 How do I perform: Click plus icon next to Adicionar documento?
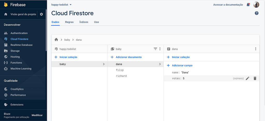point(112,57)
